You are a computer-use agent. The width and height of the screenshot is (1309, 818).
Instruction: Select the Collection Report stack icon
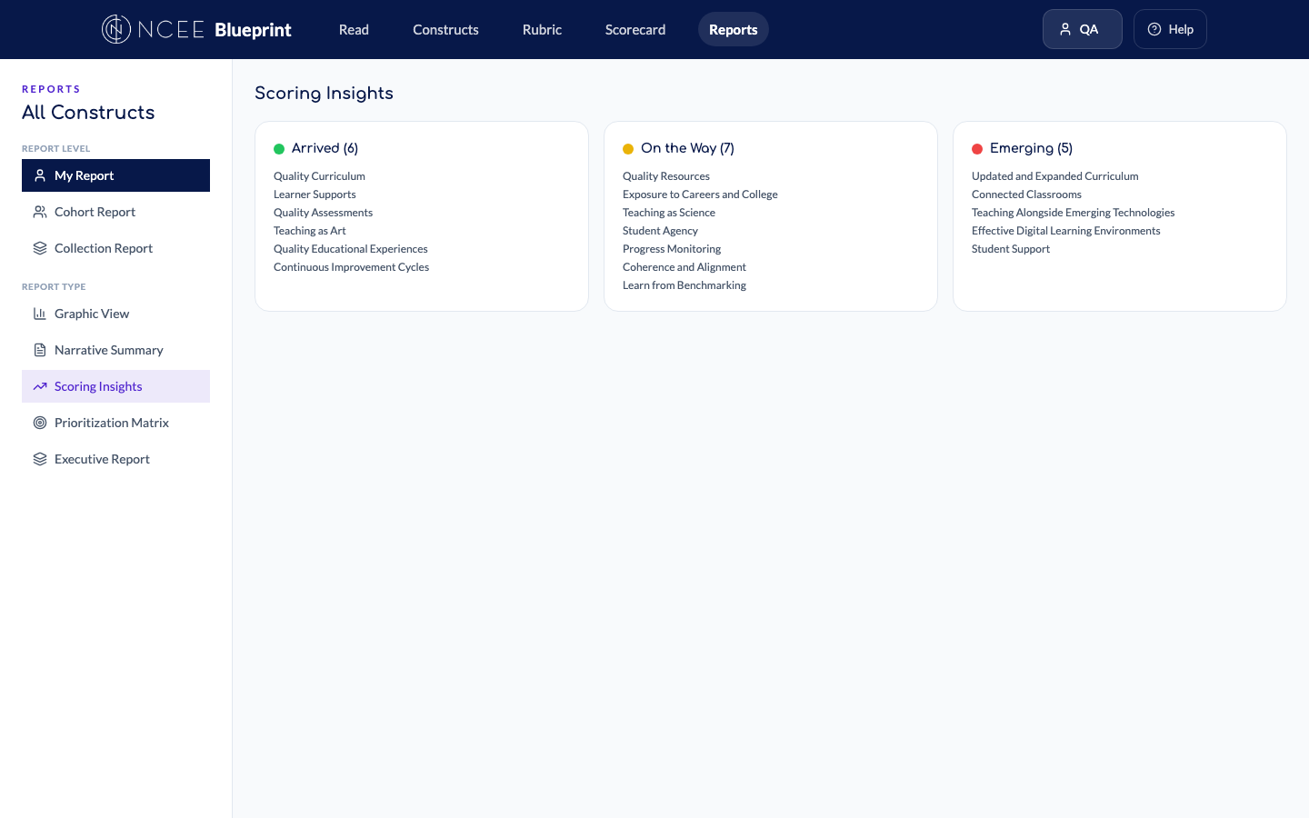pos(39,248)
